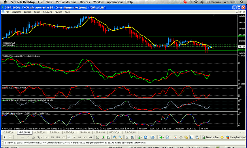Select the trendline drawing tool
The image size is (247, 148).
[x=28, y=137]
